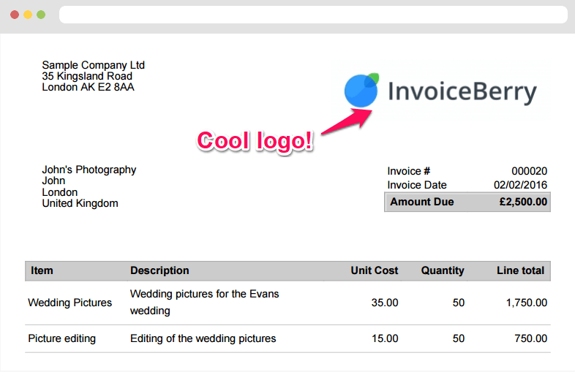Click 'London AK E2 8AA' line
Viewport: 575px width, 372px height.
[x=88, y=87]
